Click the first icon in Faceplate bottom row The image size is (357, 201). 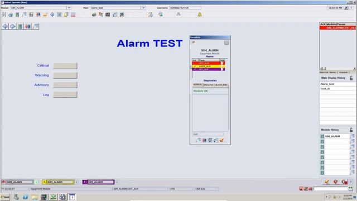199,140
